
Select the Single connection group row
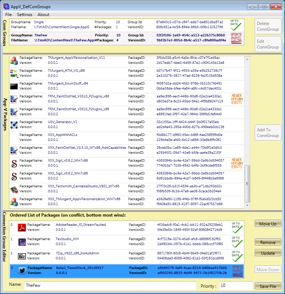126,25
